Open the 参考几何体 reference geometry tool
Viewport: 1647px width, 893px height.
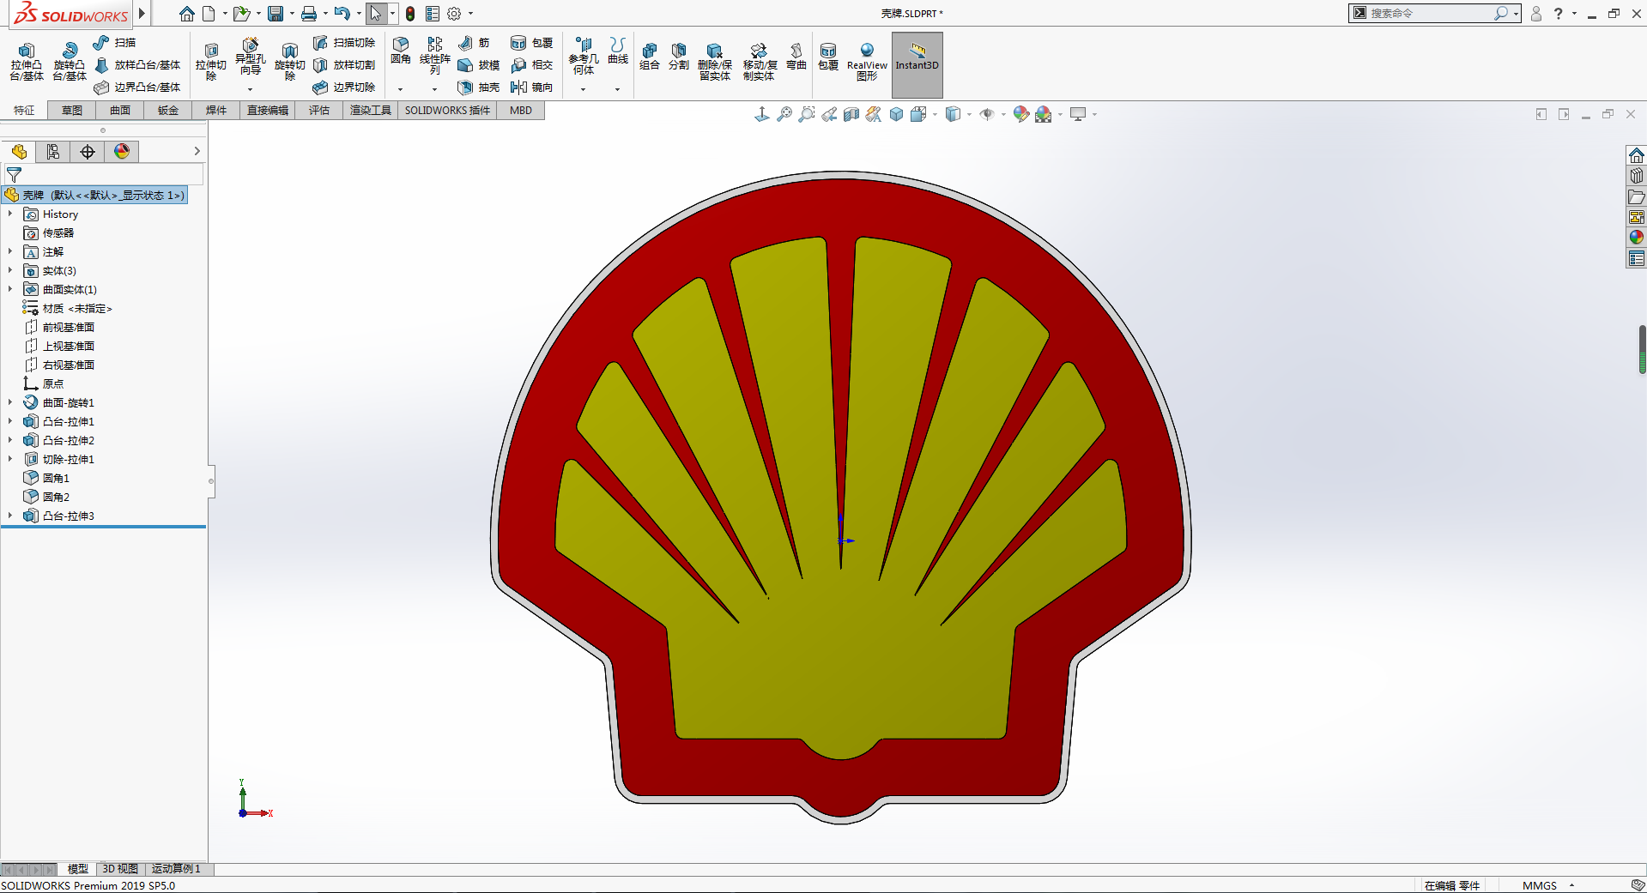(584, 57)
